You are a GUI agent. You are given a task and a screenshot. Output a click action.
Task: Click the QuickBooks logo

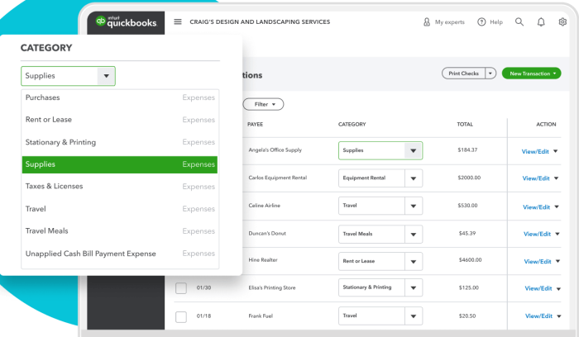pyautogui.click(x=126, y=21)
